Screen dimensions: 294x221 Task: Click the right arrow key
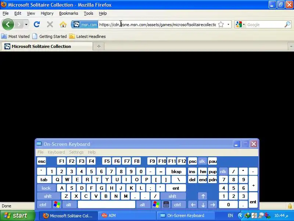click(x=213, y=204)
